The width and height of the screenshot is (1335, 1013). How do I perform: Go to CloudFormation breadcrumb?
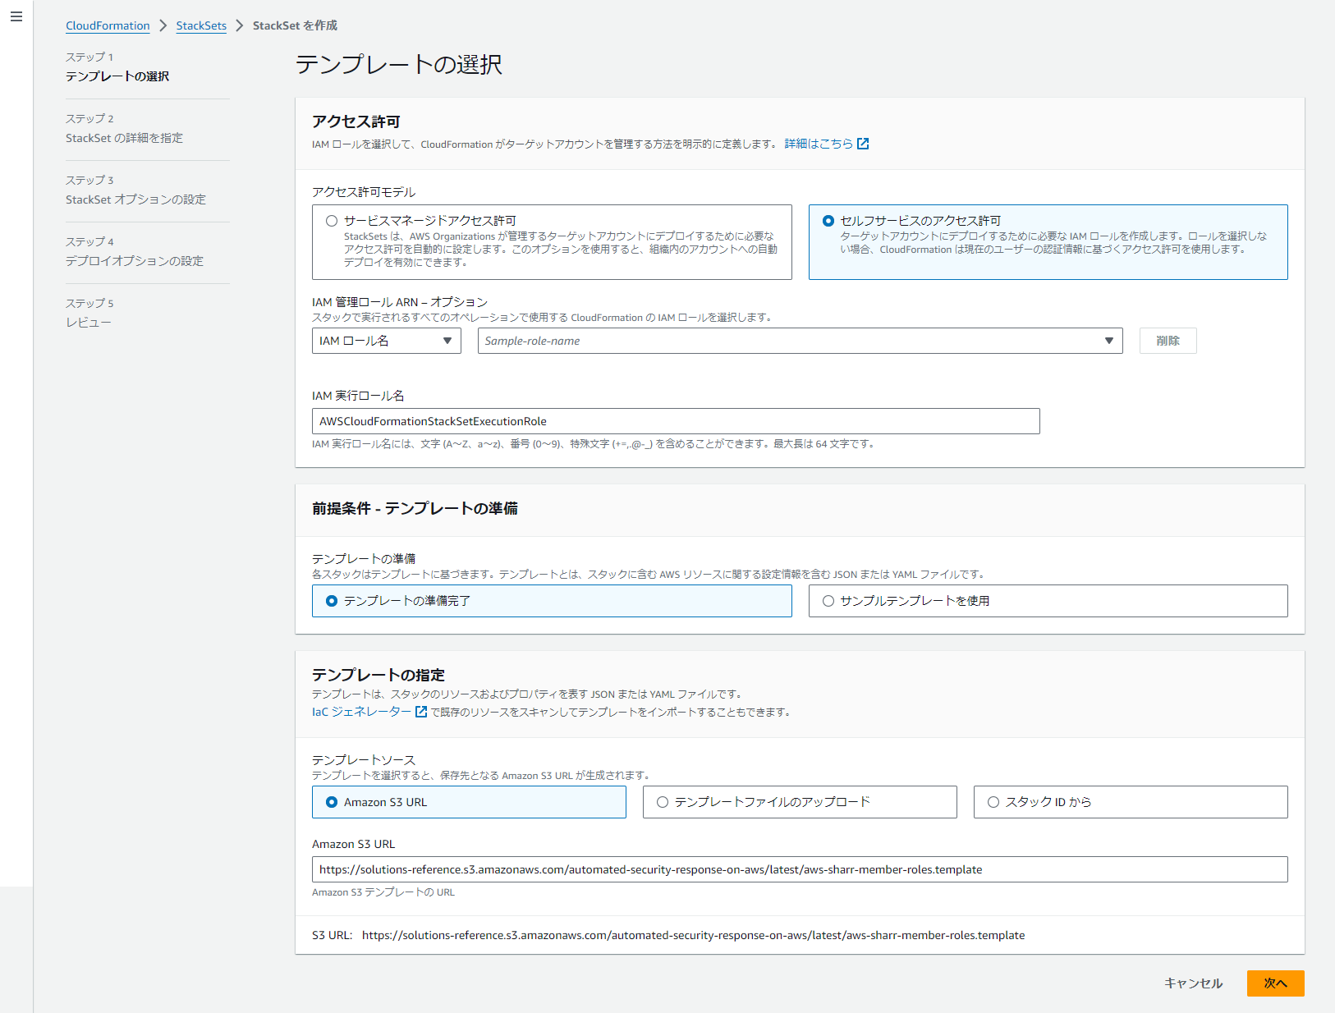tap(108, 25)
